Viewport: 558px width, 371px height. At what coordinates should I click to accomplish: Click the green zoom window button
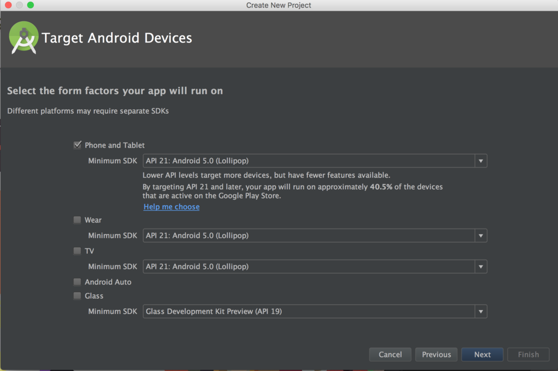pos(31,5)
